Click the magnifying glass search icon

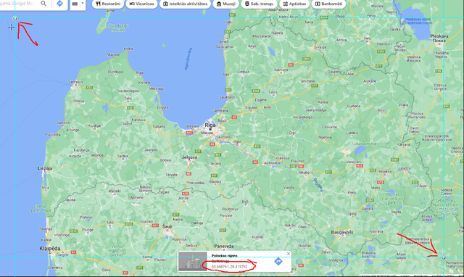click(x=43, y=4)
